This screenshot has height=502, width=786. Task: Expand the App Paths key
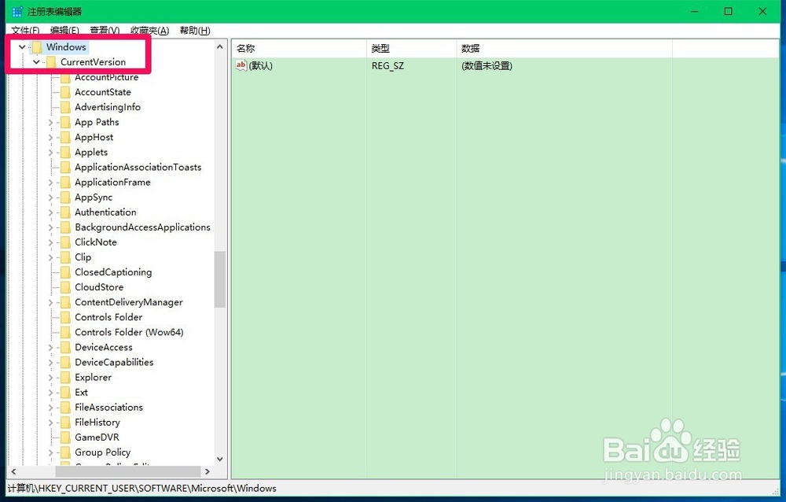click(x=50, y=123)
